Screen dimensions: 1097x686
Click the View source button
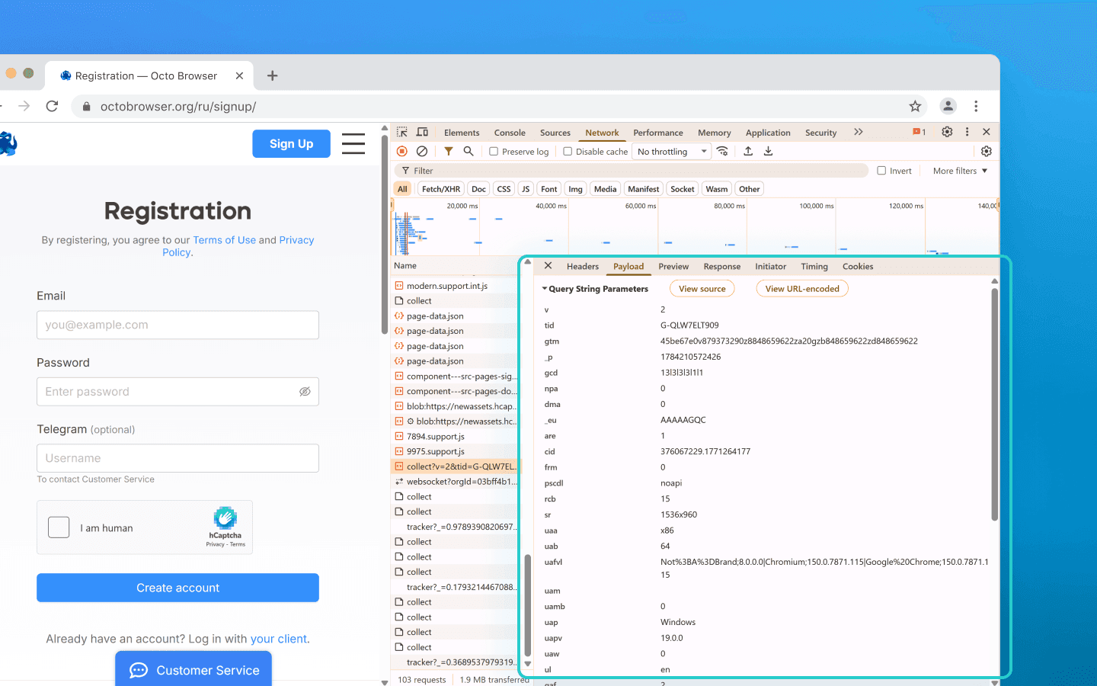point(702,289)
